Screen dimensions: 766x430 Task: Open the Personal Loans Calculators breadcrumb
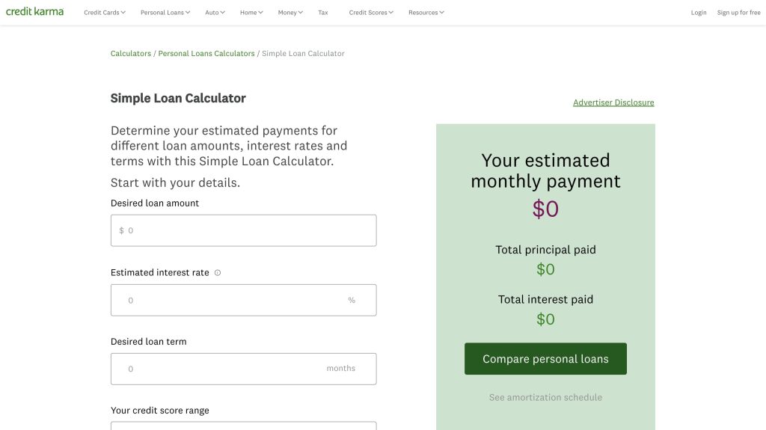[206, 53]
